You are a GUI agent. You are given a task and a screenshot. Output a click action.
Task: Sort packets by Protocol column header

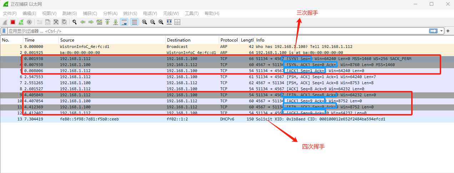click(x=229, y=40)
